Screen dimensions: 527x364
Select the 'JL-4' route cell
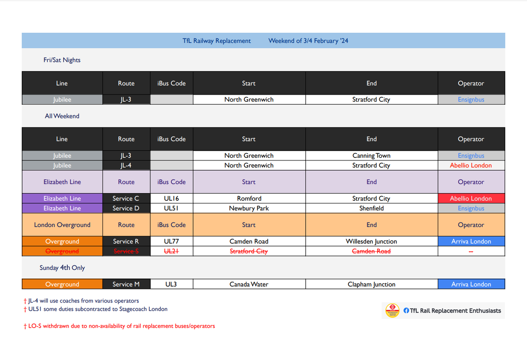(x=126, y=165)
